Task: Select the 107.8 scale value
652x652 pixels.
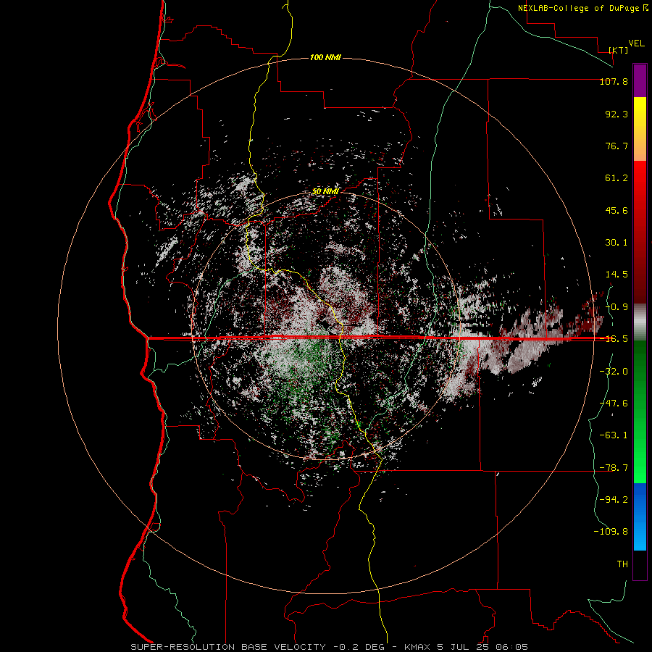Action: (614, 81)
